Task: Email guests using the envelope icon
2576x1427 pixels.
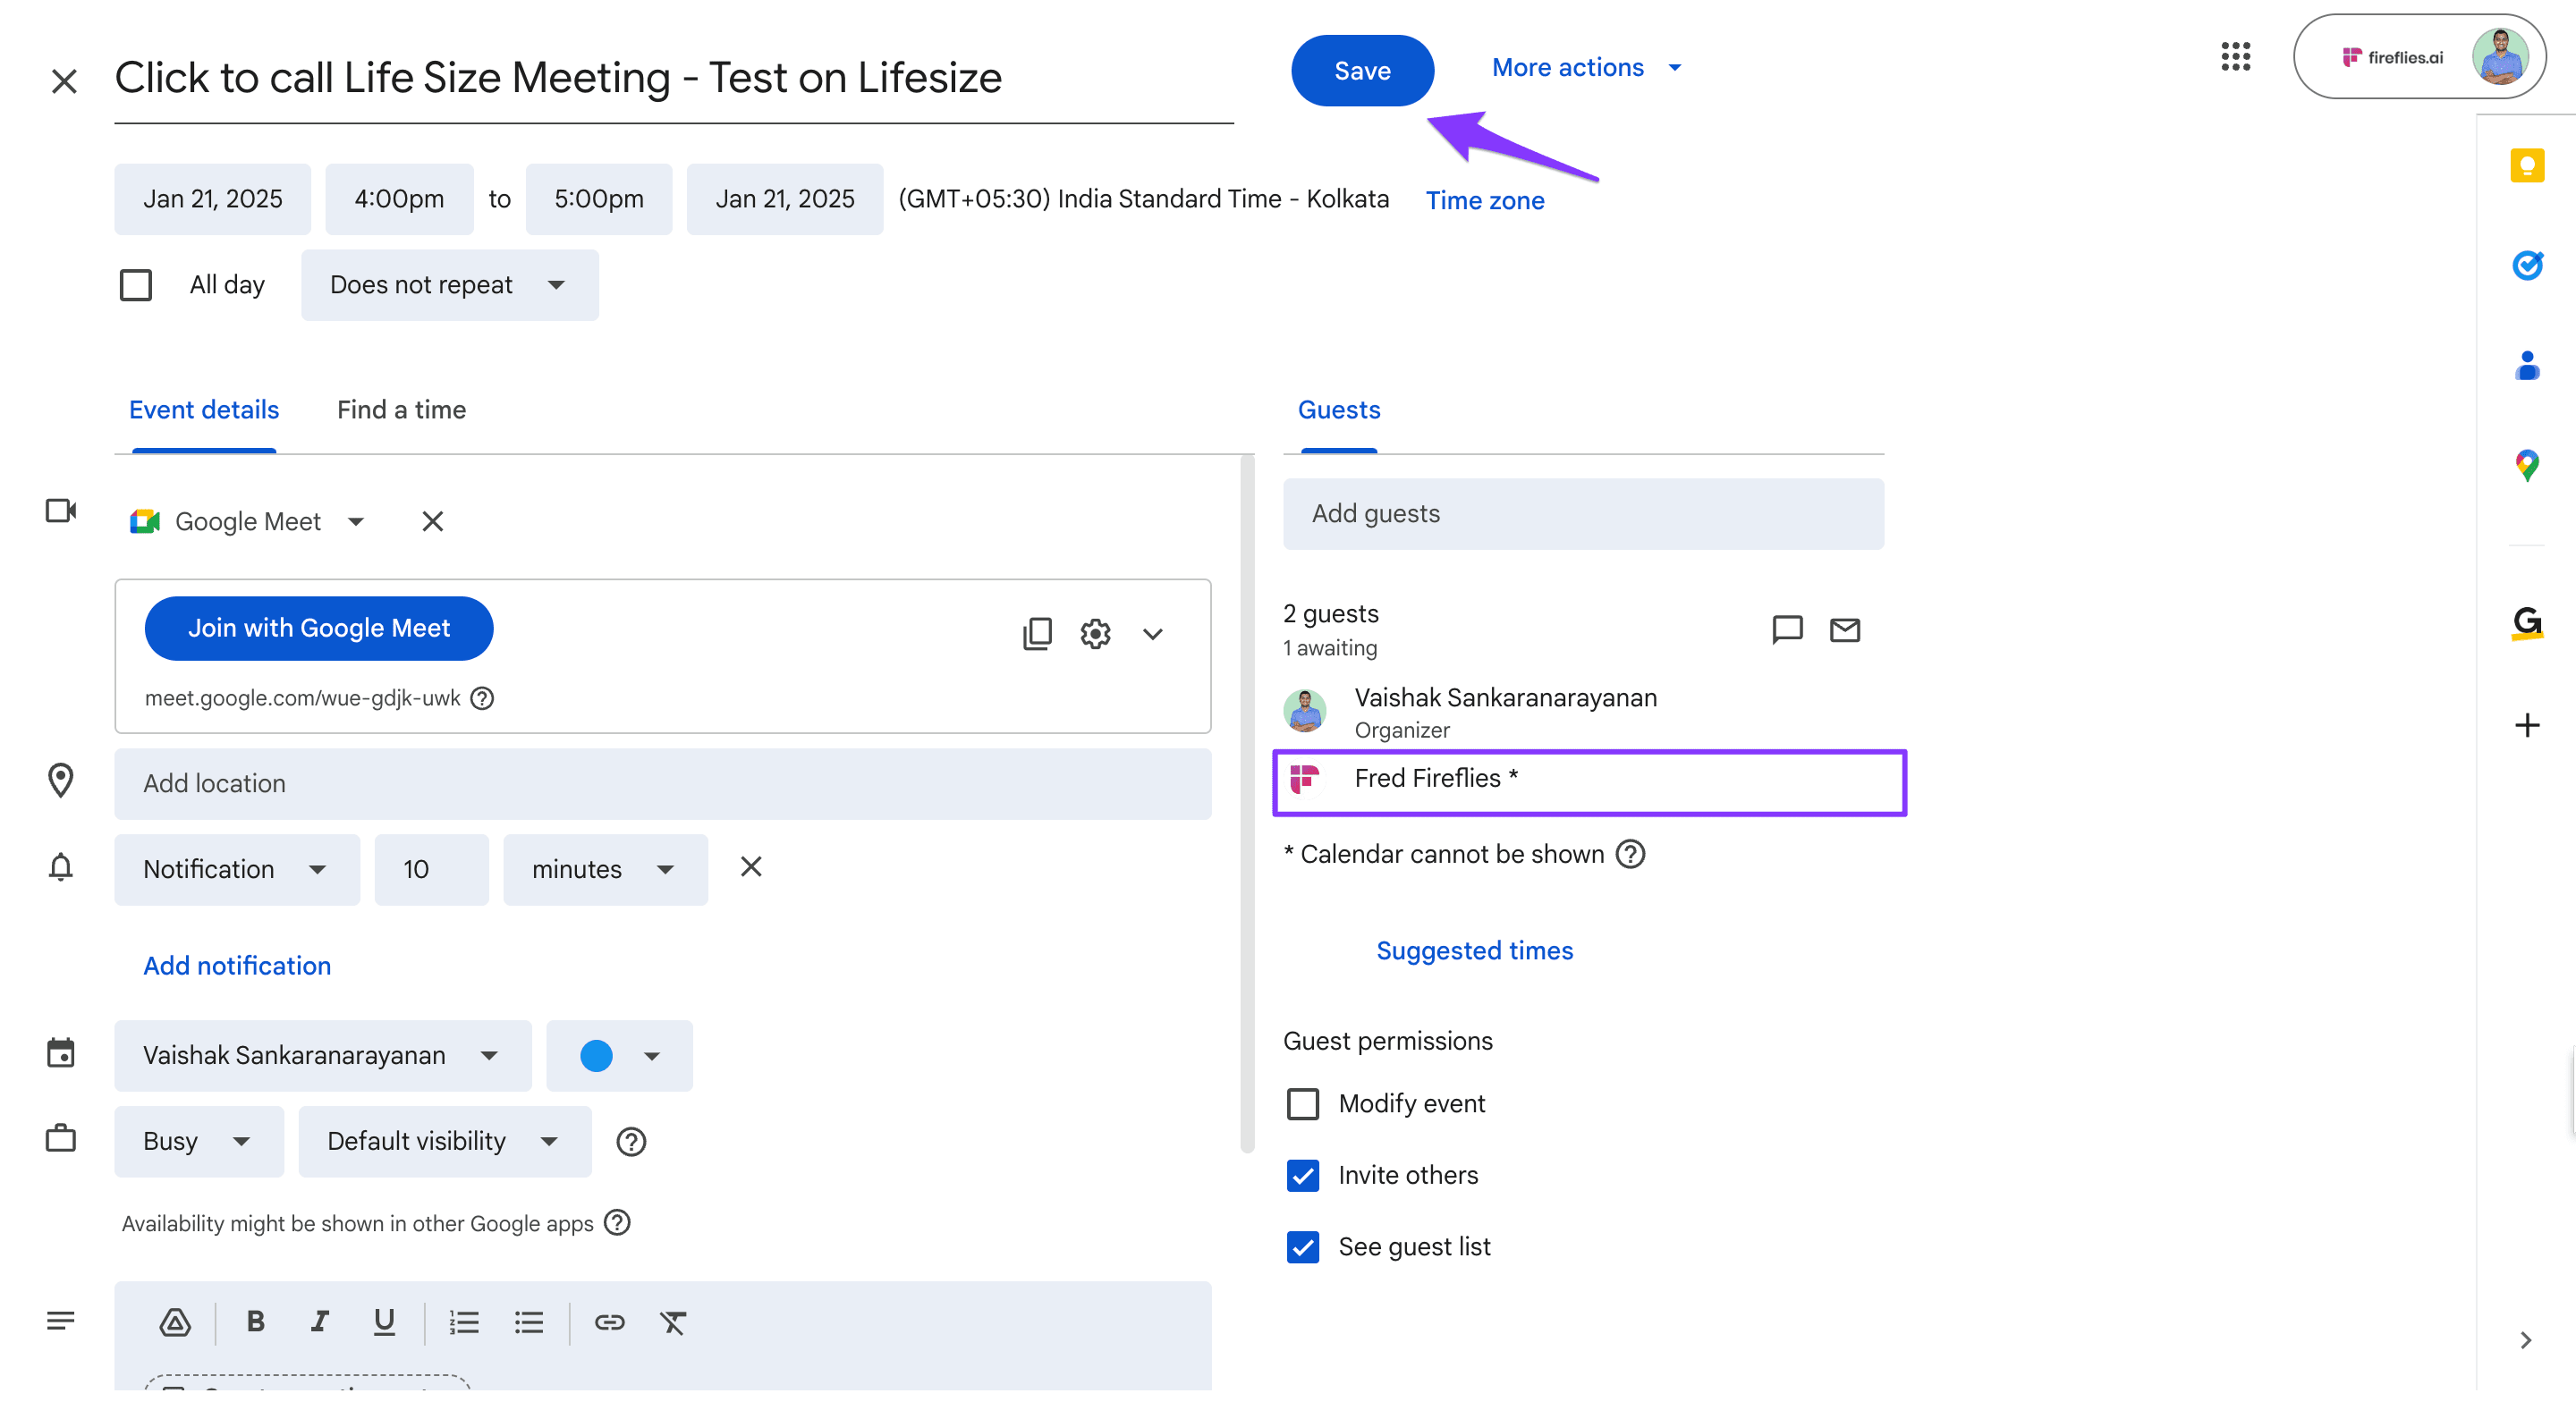Action: 1845,629
